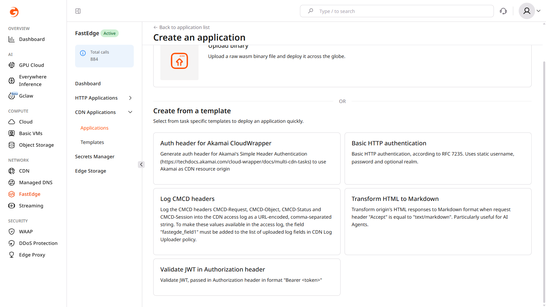Select Applications under CDN Applications
Screen dimensions: 546x307
(95, 128)
